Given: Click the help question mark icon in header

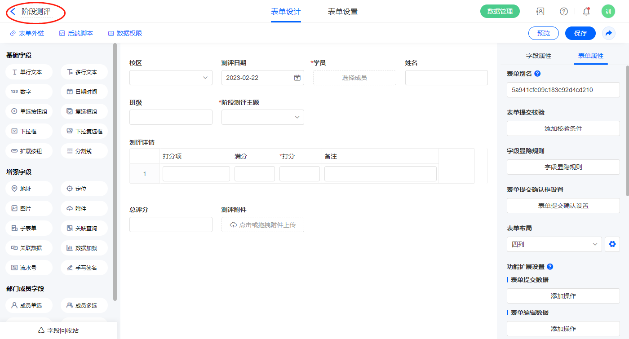Looking at the screenshot, I should coord(563,12).
